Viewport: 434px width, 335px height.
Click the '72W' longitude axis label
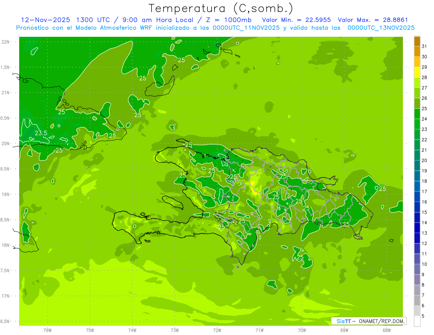coord(217,330)
